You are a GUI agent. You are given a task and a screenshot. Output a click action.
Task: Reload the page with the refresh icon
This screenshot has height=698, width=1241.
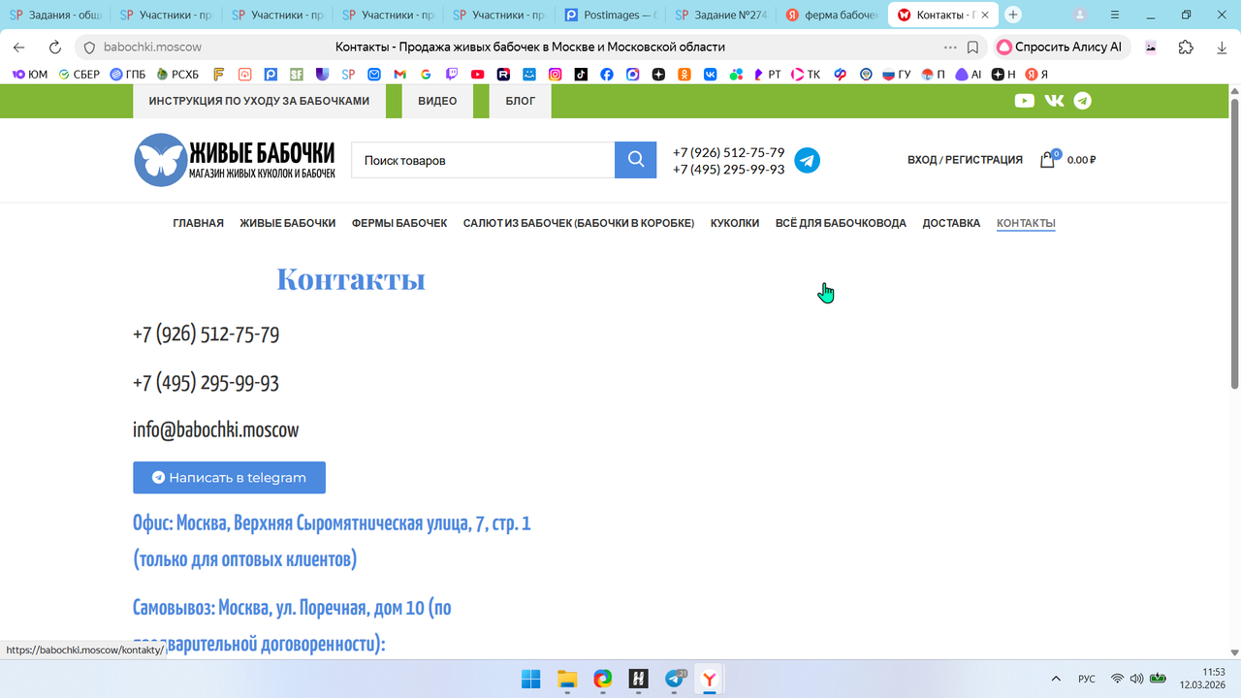coord(55,47)
